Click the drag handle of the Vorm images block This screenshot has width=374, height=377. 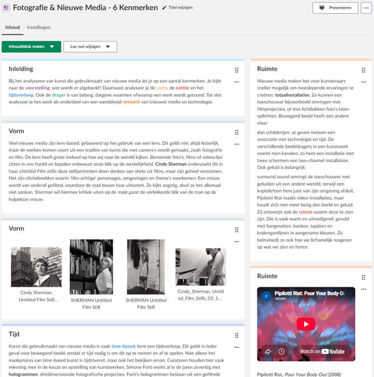click(237, 230)
